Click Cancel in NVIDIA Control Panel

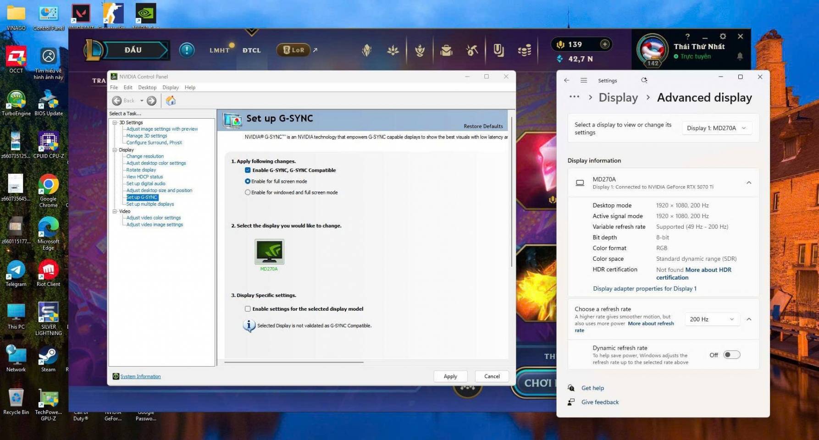[492, 376]
